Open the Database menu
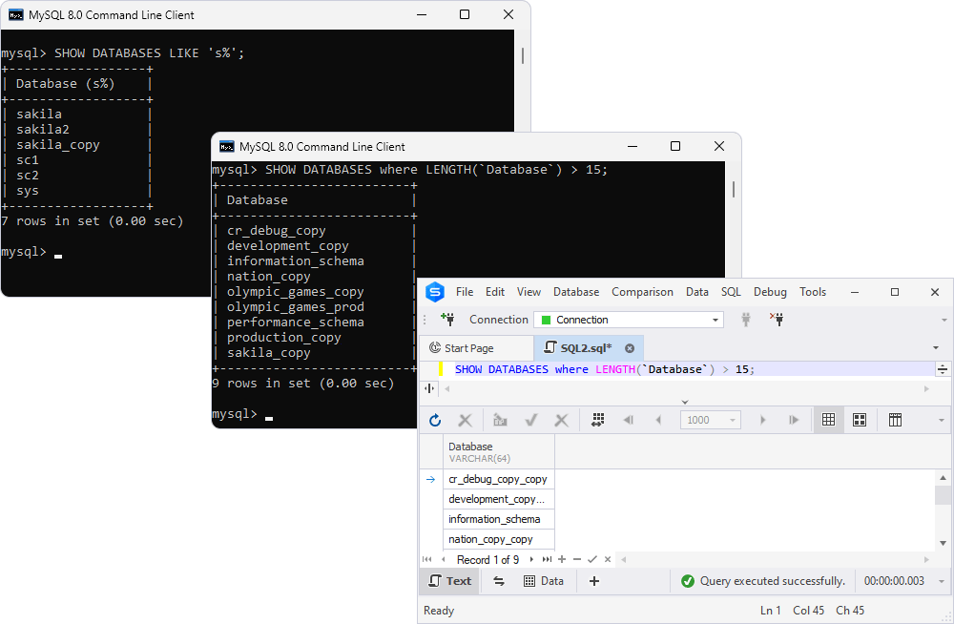Image resolution: width=954 pixels, height=624 pixels. 576,292
